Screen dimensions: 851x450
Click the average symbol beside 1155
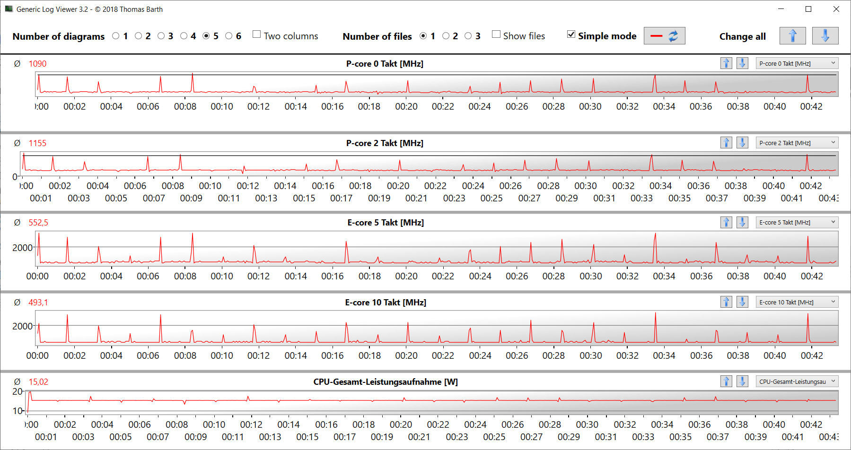17,143
